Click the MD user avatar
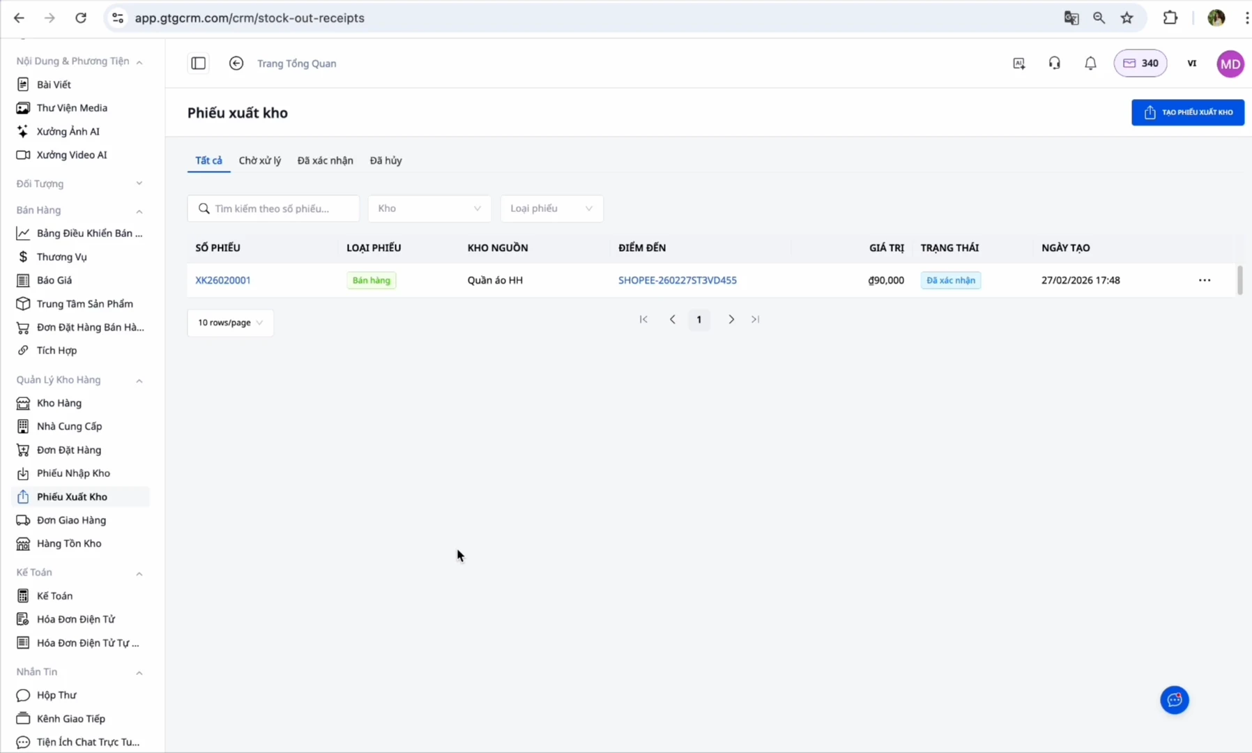This screenshot has width=1252, height=753. pyautogui.click(x=1230, y=63)
